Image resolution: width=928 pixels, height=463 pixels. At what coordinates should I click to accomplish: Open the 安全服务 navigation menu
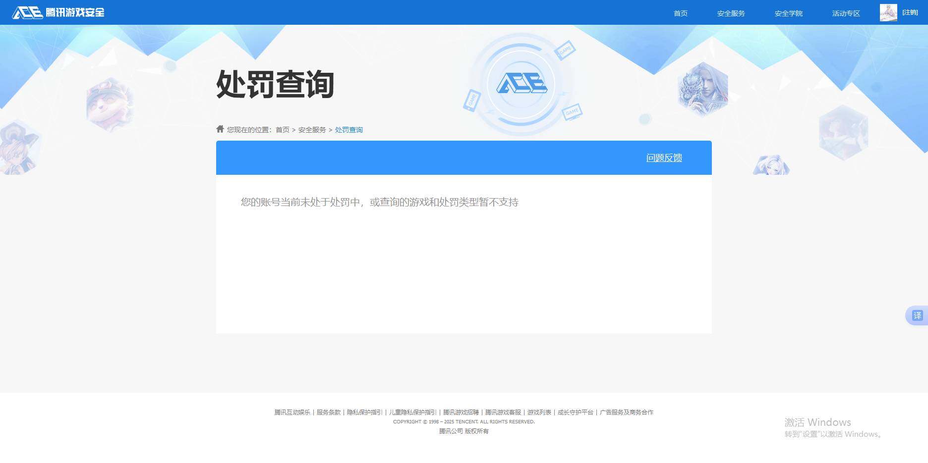coord(731,13)
